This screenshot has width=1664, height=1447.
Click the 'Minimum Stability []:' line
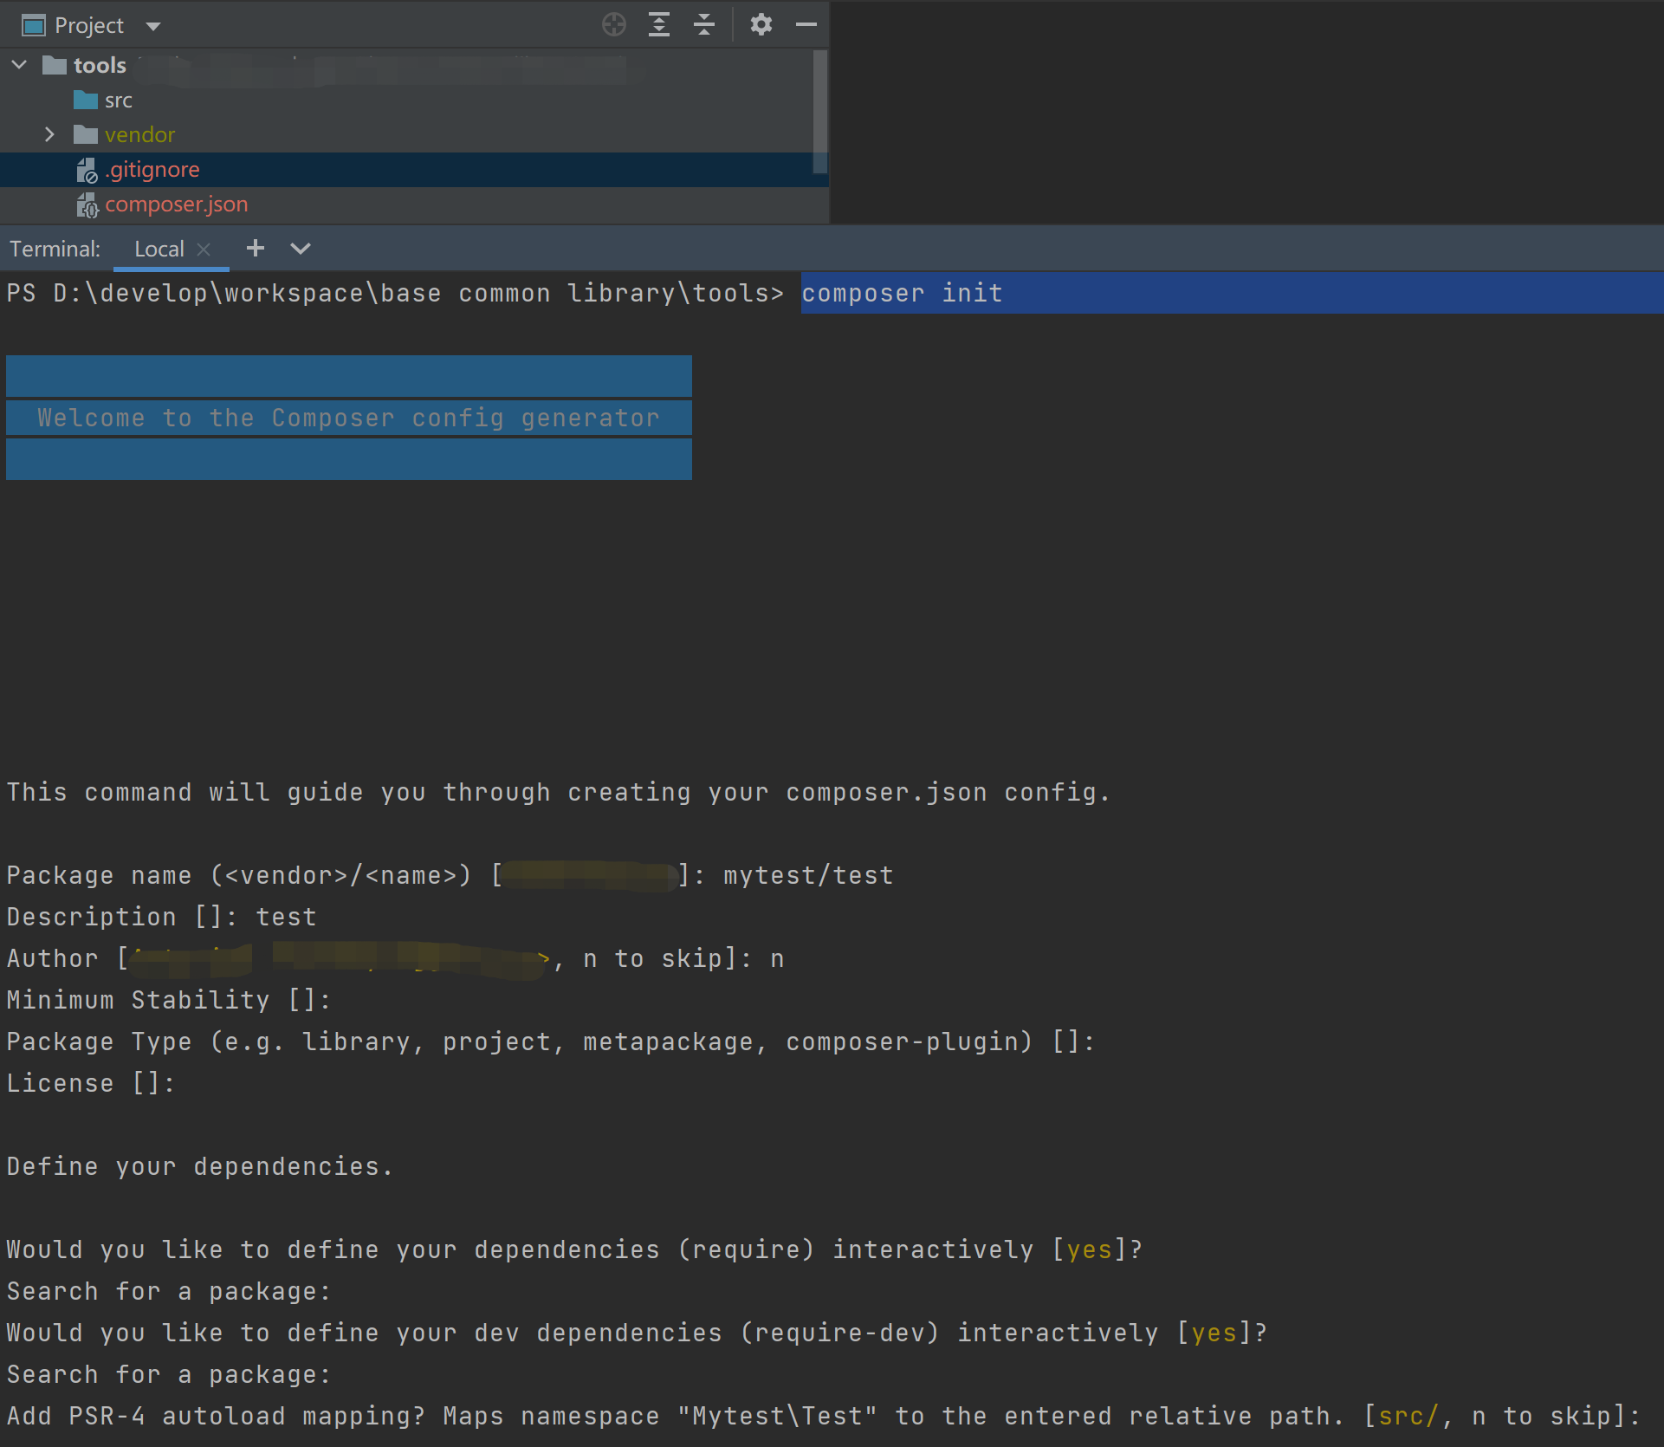click(169, 1000)
